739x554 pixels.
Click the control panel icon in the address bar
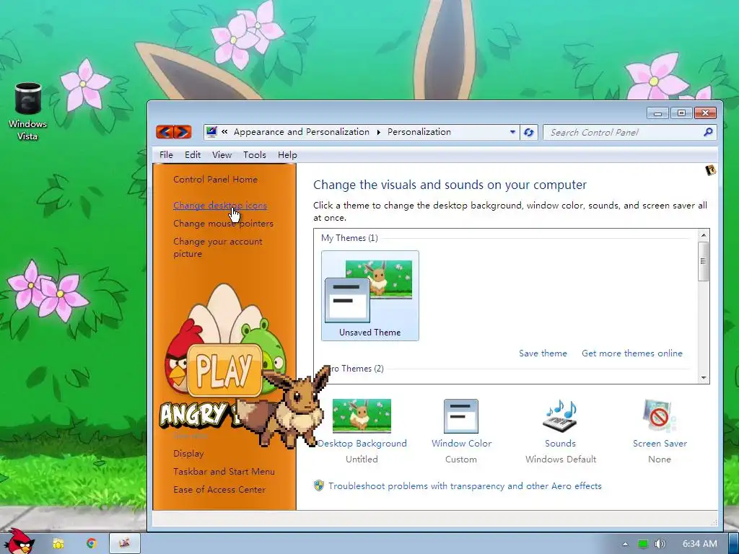(x=211, y=132)
